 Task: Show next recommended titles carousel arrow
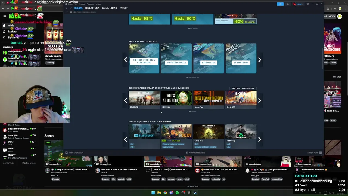tap(260, 100)
